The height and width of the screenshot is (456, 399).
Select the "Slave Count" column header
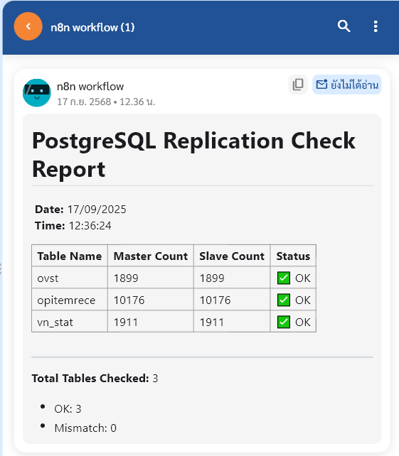tap(232, 256)
